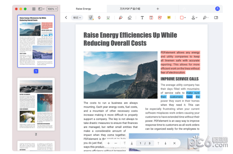Zoom out with floating bar minus
233x154 pixels.
pyautogui.click(x=116, y=143)
